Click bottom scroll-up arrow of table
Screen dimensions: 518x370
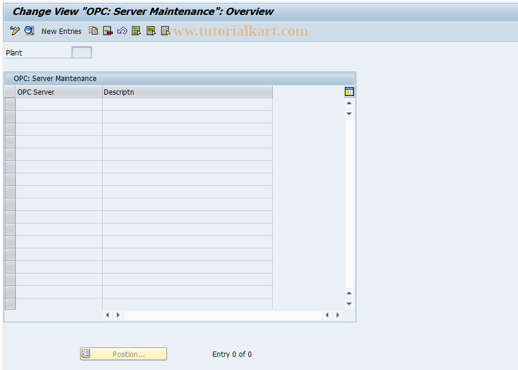pos(349,293)
